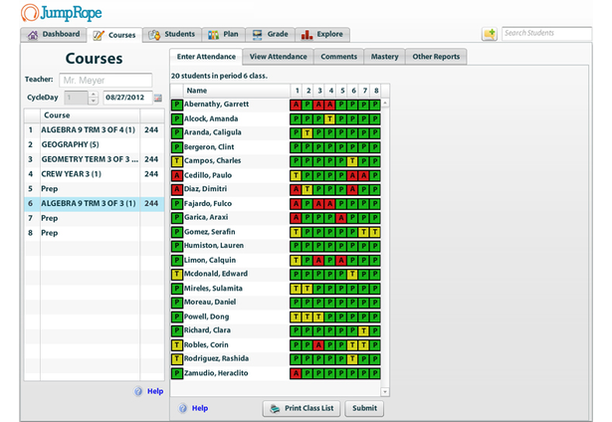Click the Course column header
The width and height of the screenshot is (612, 422).
tap(90, 115)
